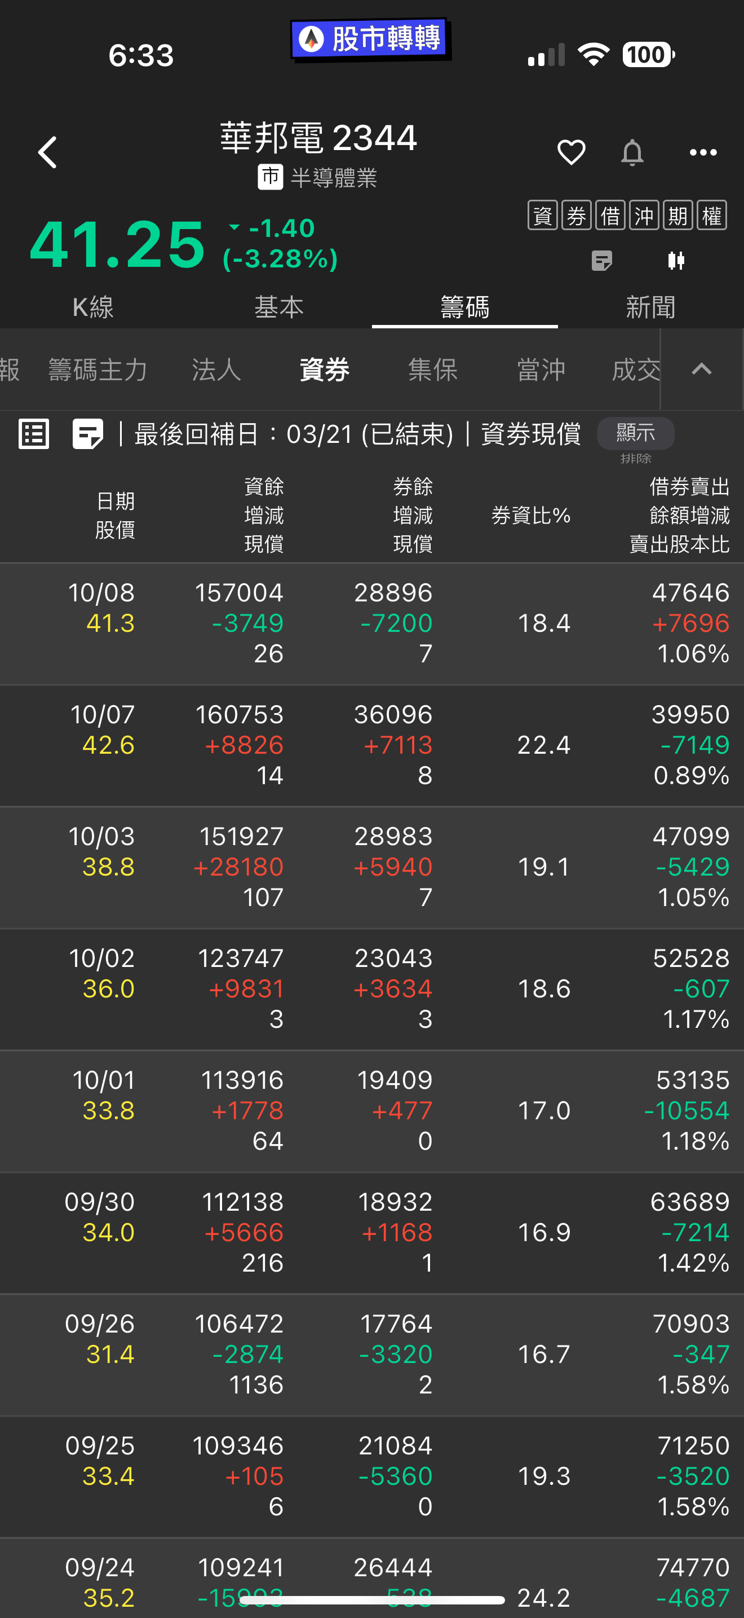Expand 借券賣出 column header options
Screen dimensions: 744x1618
(679, 515)
